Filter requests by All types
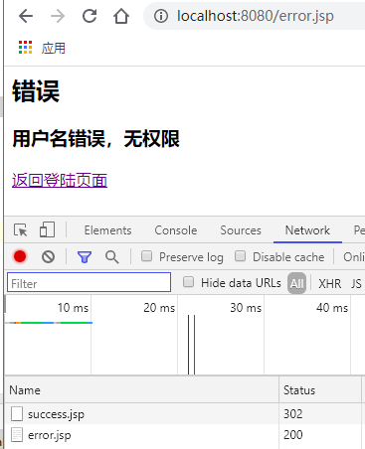Screen dimensions: 365x449 (296, 283)
